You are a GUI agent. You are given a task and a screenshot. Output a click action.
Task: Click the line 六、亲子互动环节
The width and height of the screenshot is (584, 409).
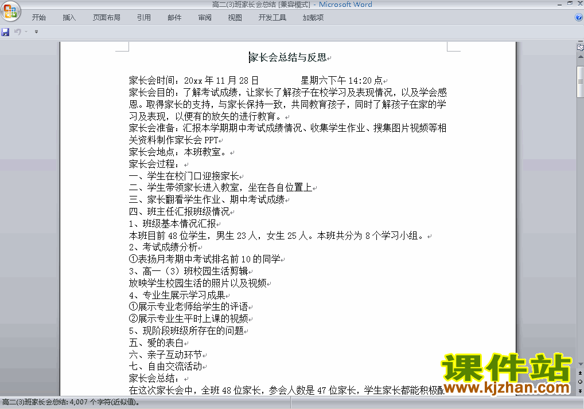pos(165,355)
